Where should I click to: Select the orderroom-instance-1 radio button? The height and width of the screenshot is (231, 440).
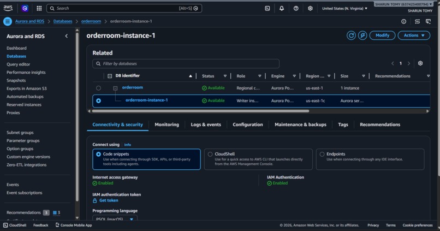click(98, 100)
